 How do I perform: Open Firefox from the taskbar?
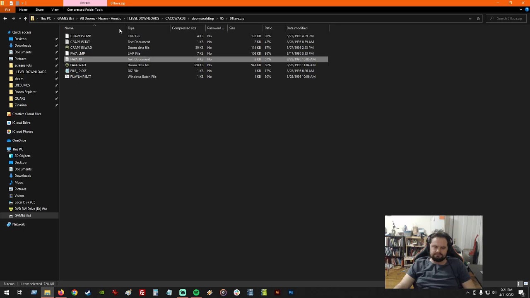click(x=61, y=293)
